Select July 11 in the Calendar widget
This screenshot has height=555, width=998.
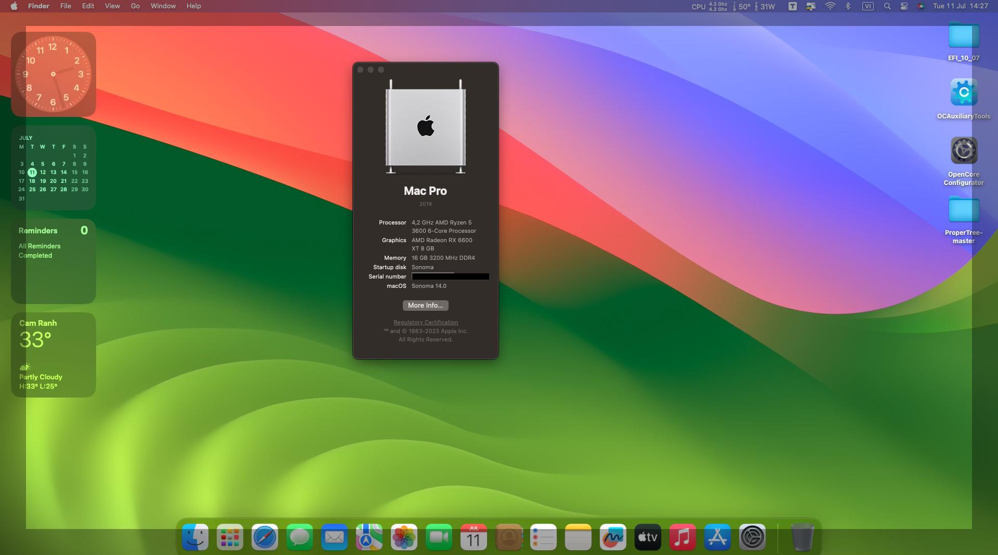32,172
